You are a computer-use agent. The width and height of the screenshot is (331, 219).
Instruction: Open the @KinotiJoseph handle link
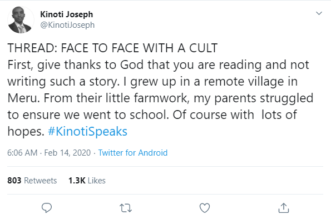tap(67, 25)
